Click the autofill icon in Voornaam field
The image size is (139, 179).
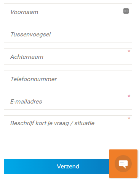[x=126, y=11]
